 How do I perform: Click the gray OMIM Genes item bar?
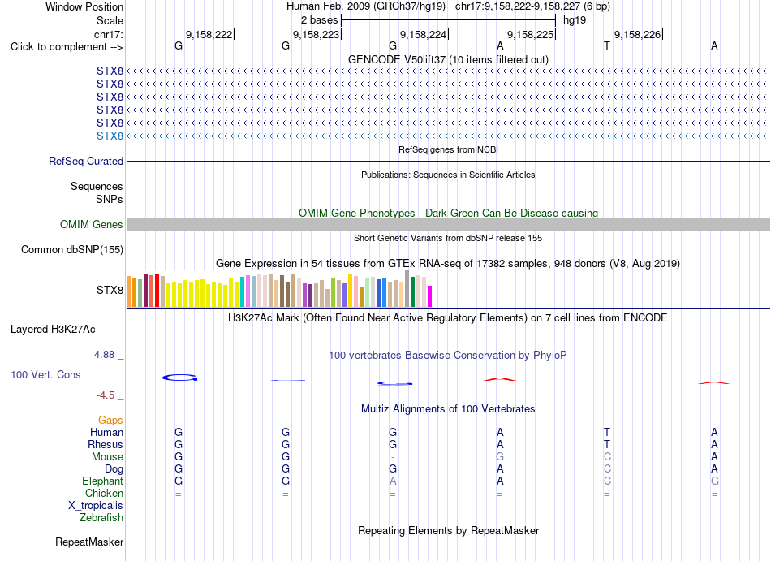tap(448, 225)
